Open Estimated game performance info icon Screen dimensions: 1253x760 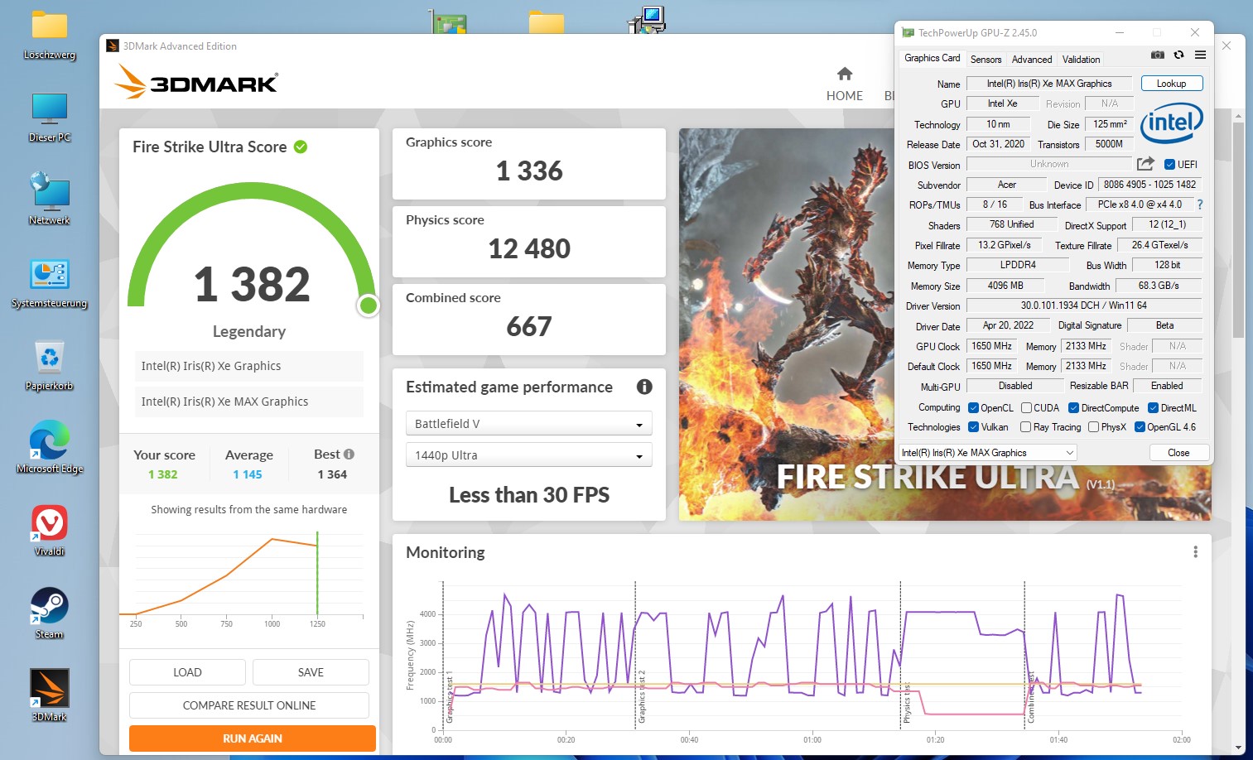pos(644,387)
